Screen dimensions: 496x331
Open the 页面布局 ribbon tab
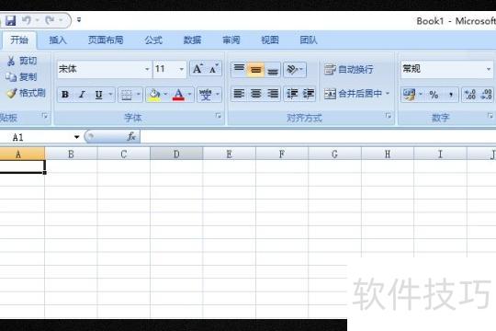pos(106,40)
